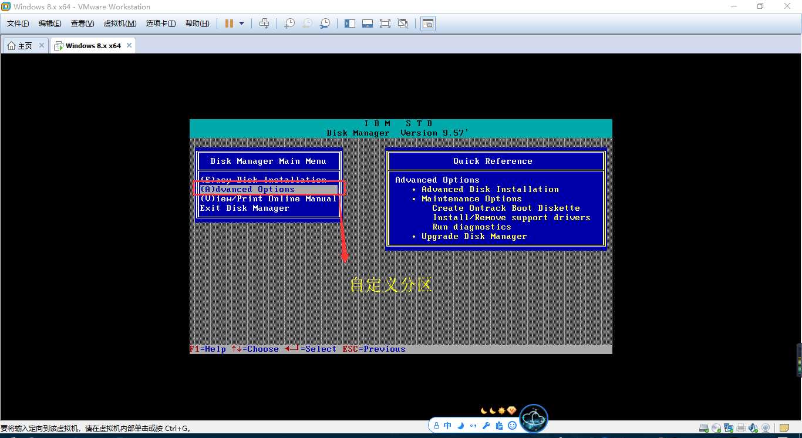Image resolution: width=802 pixels, height=438 pixels.
Task: Open the 文件(F) menu
Action: tap(18, 23)
